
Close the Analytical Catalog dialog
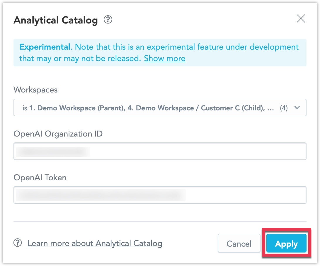click(x=301, y=18)
